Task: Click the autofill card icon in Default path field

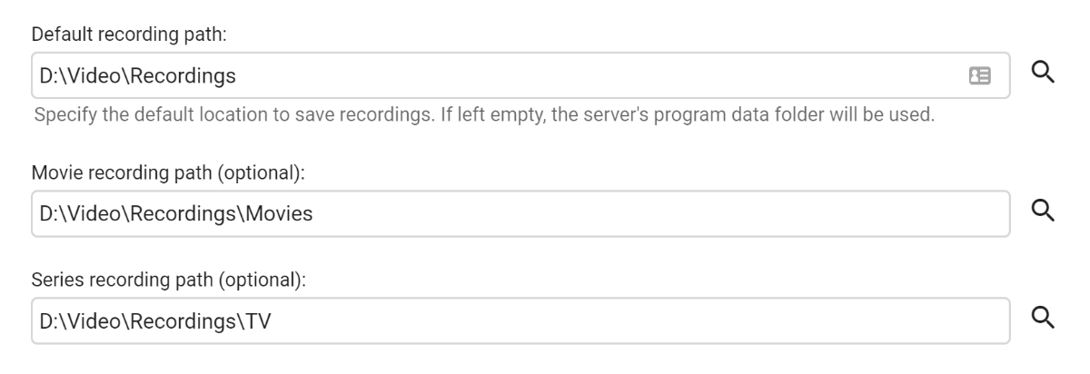Action: [980, 75]
